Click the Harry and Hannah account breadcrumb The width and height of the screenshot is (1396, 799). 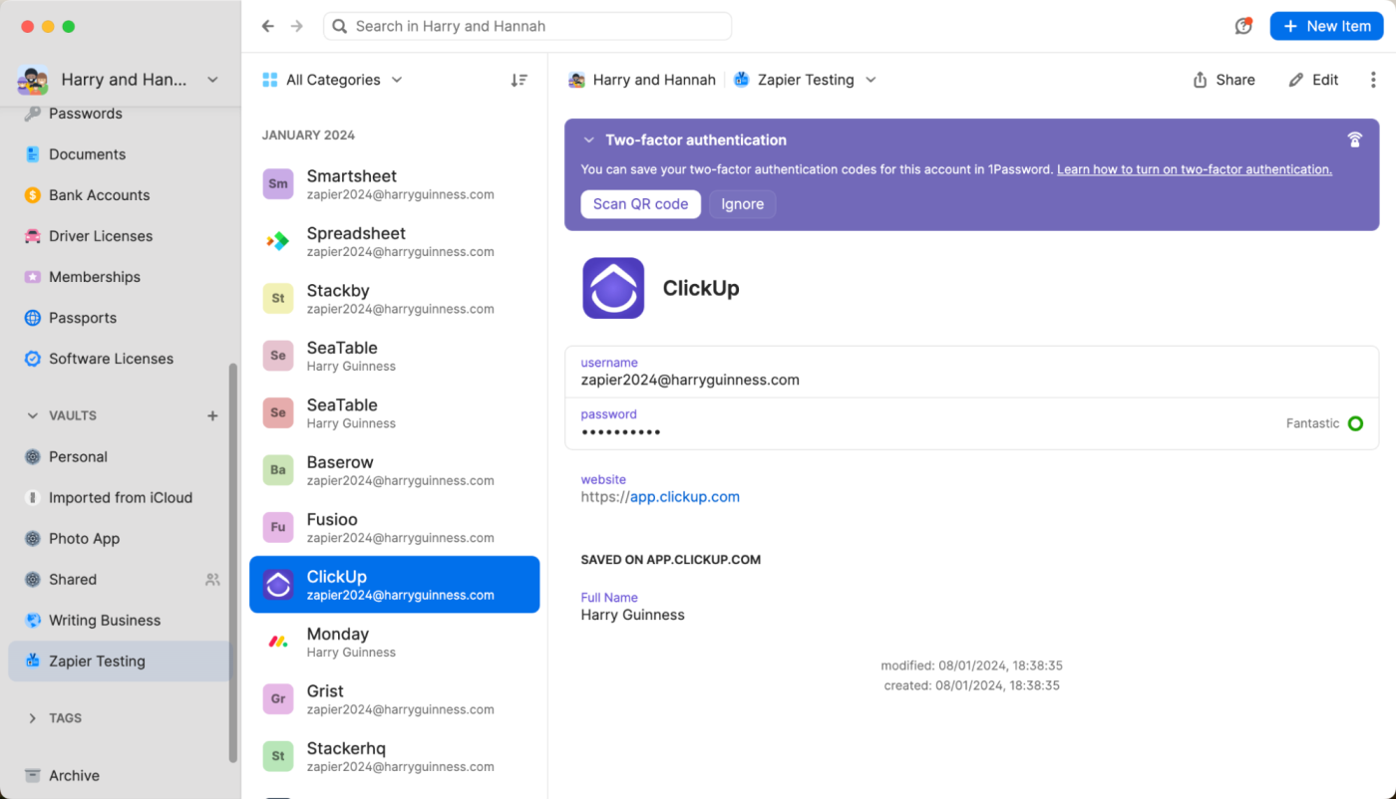642,80
